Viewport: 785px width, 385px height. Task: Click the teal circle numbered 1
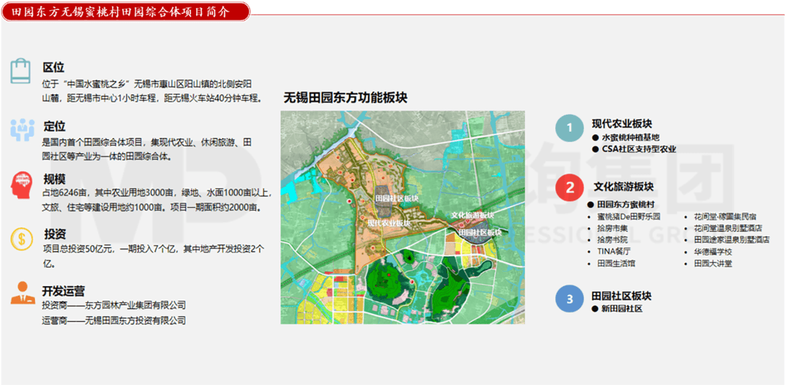[x=569, y=128]
